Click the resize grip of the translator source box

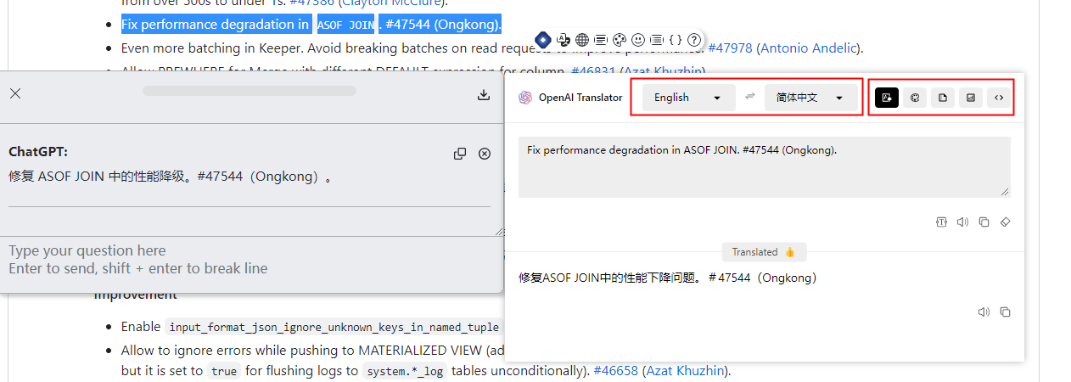tap(1007, 194)
